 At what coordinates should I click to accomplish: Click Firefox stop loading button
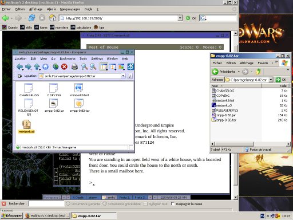click(x=42, y=18)
